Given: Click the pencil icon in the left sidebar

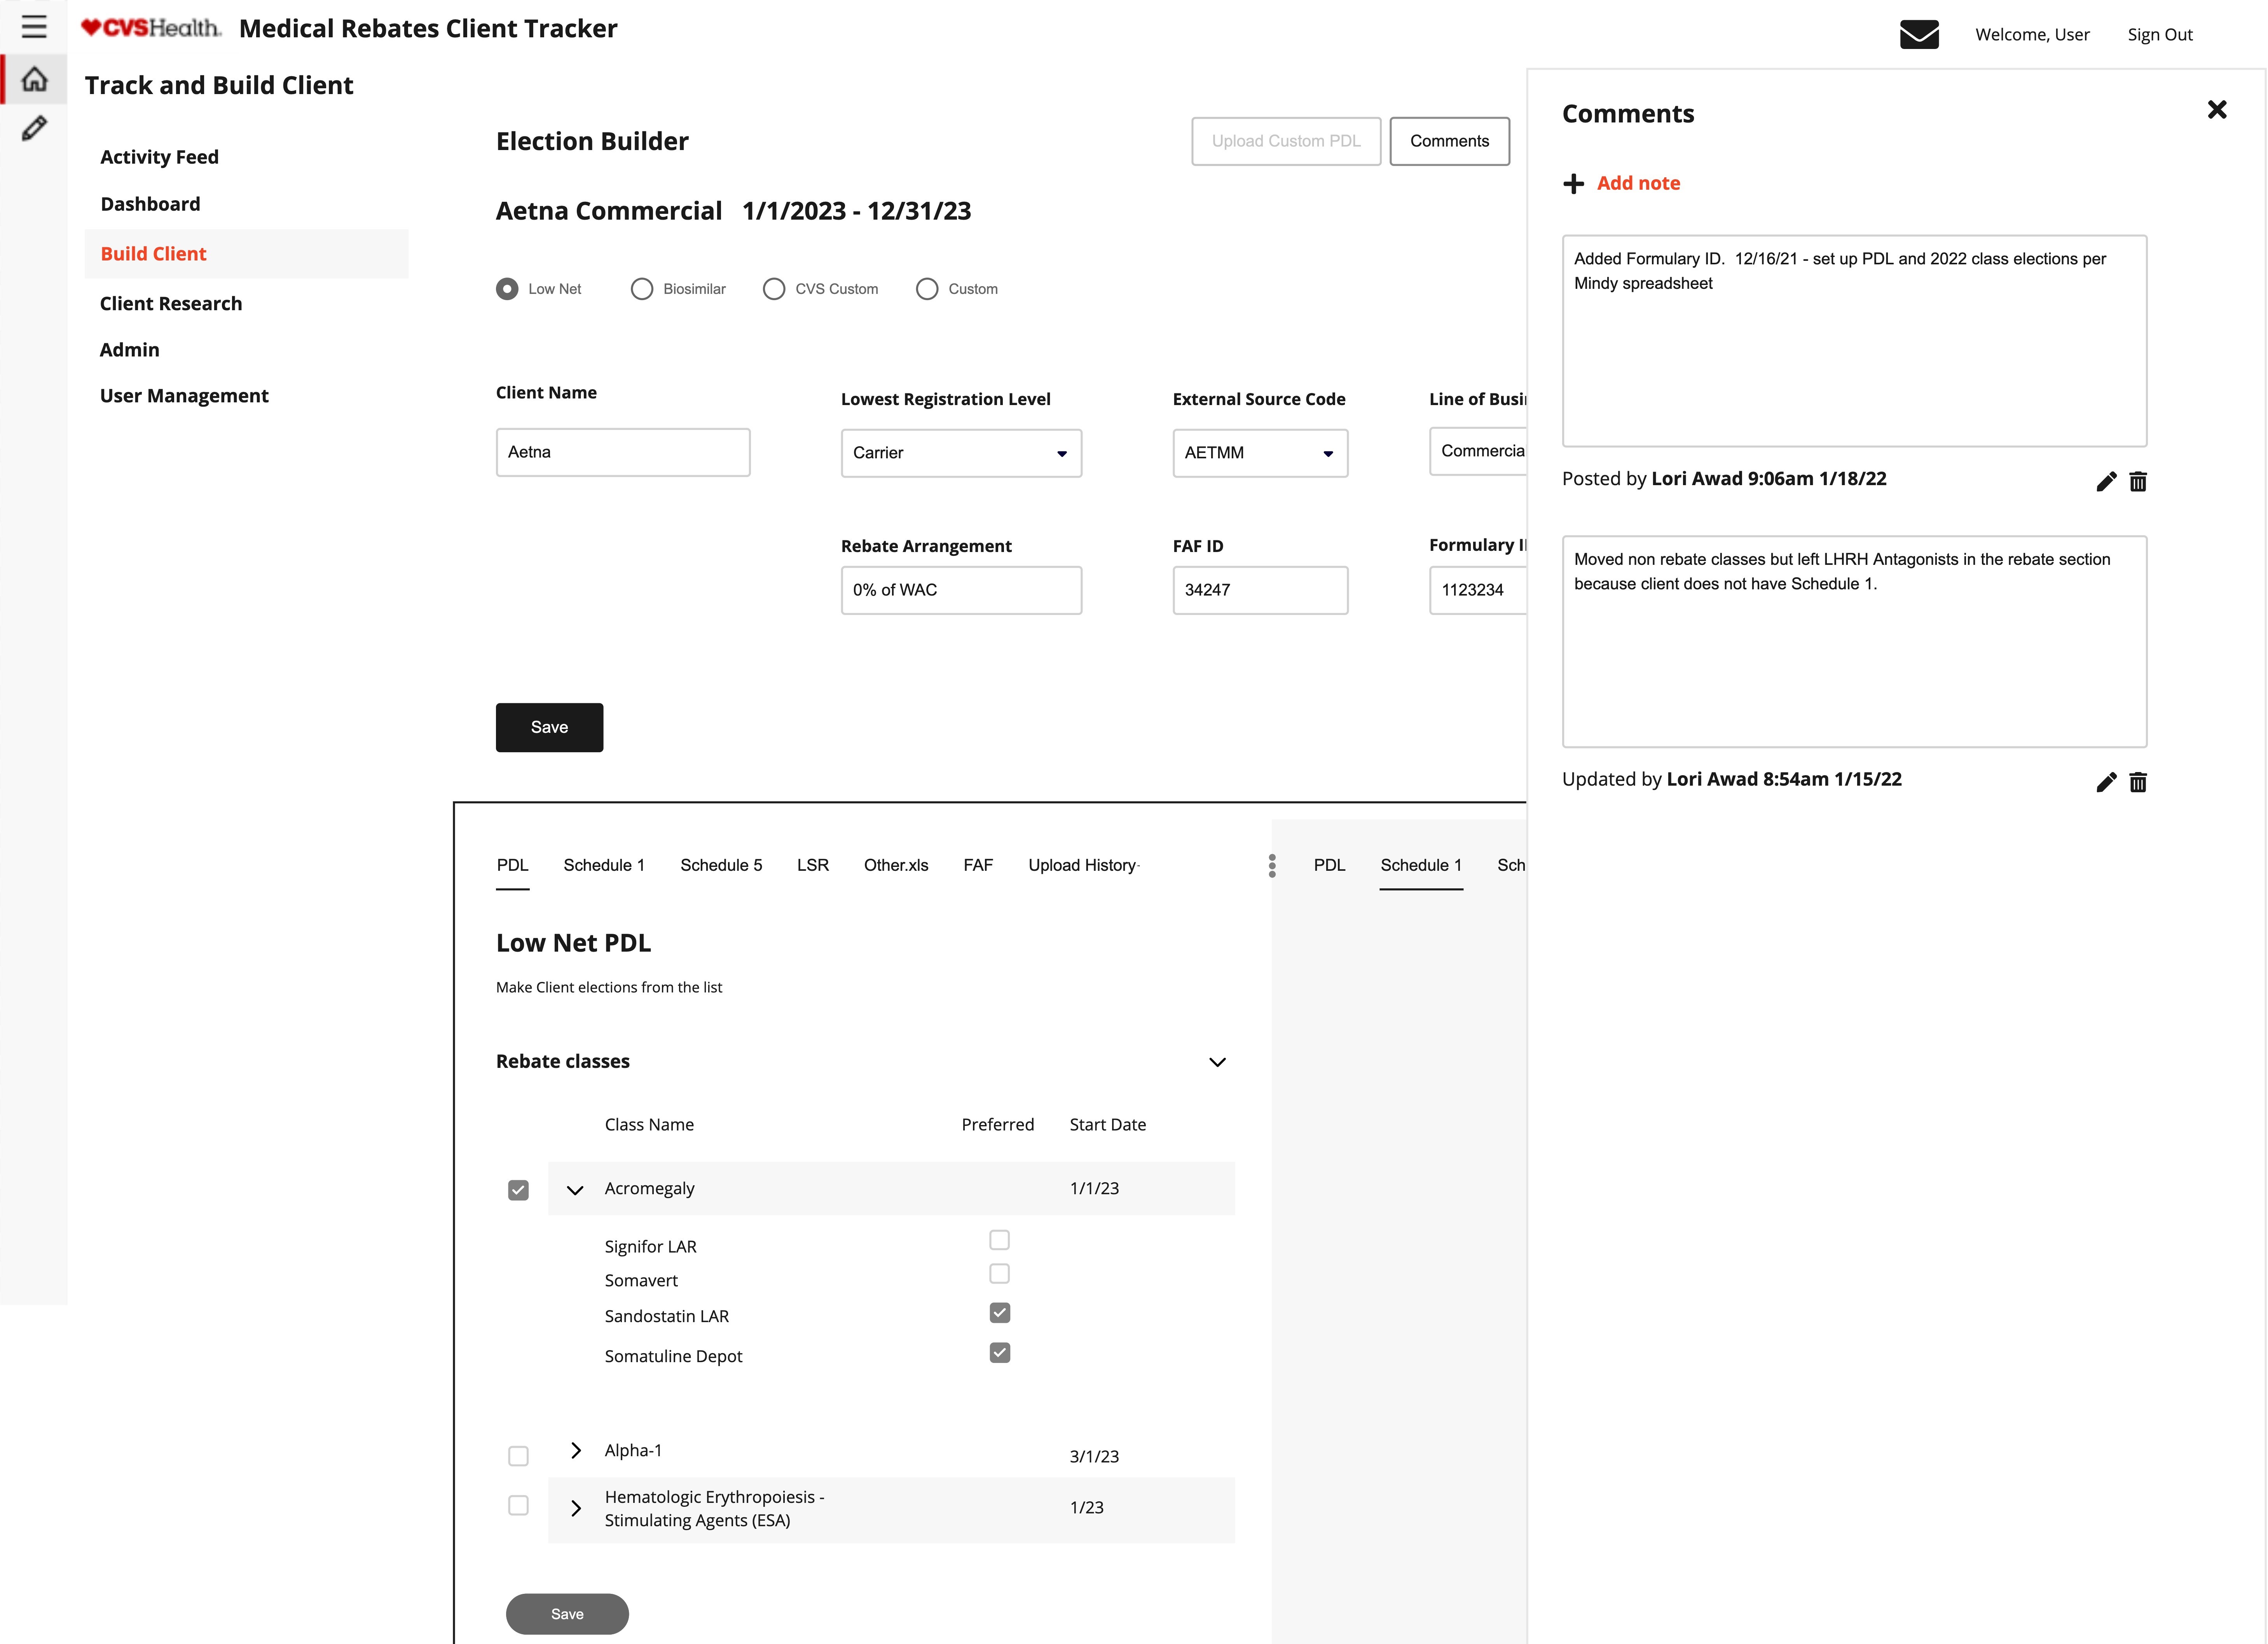Looking at the screenshot, I should tap(34, 128).
